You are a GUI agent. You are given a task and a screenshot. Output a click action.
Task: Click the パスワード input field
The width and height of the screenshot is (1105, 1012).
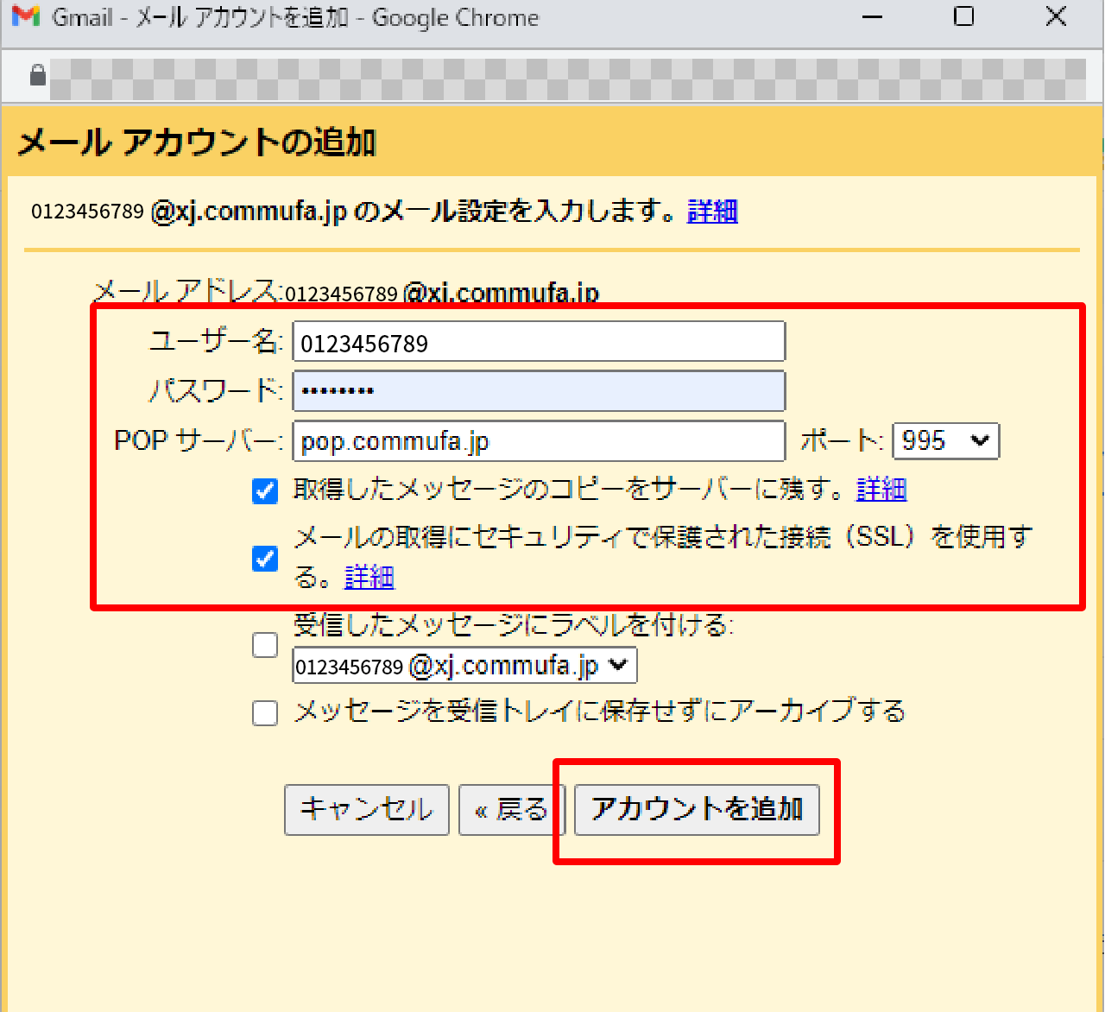tap(539, 391)
